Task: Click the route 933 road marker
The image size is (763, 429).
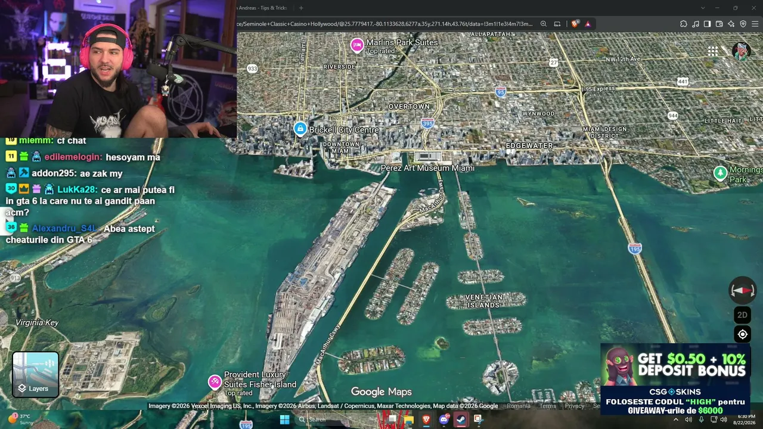Action: (x=252, y=69)
